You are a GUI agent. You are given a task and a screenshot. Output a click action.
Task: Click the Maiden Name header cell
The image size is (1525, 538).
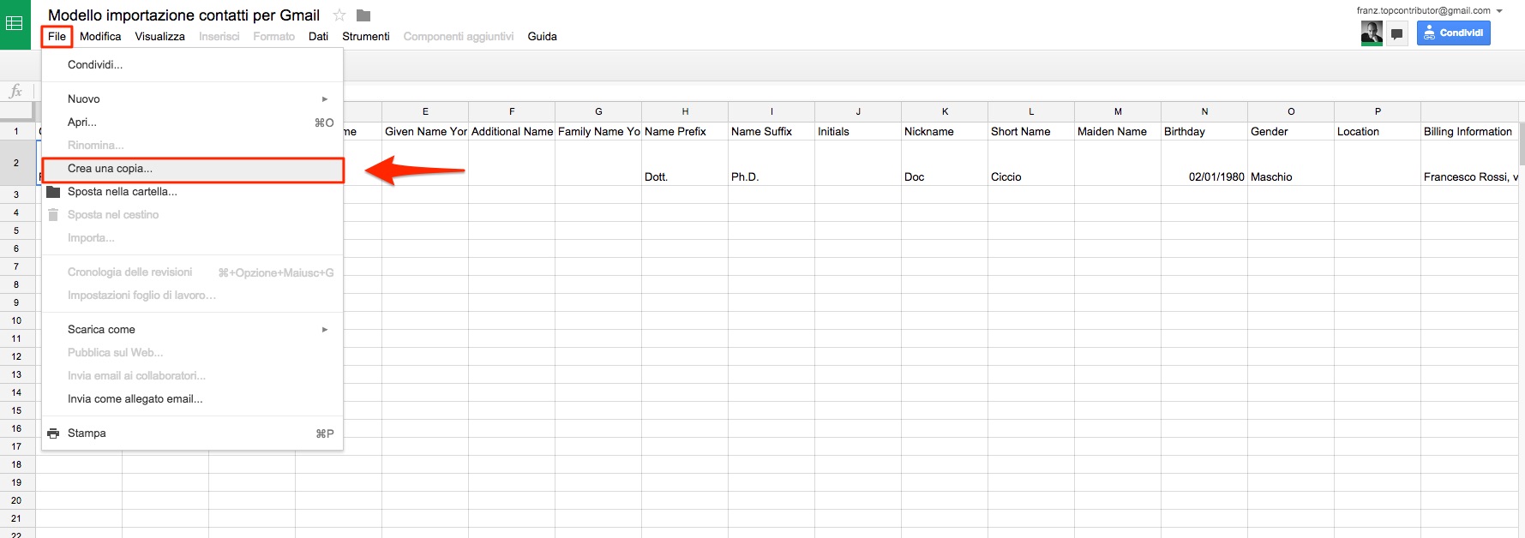(1118, 131)
